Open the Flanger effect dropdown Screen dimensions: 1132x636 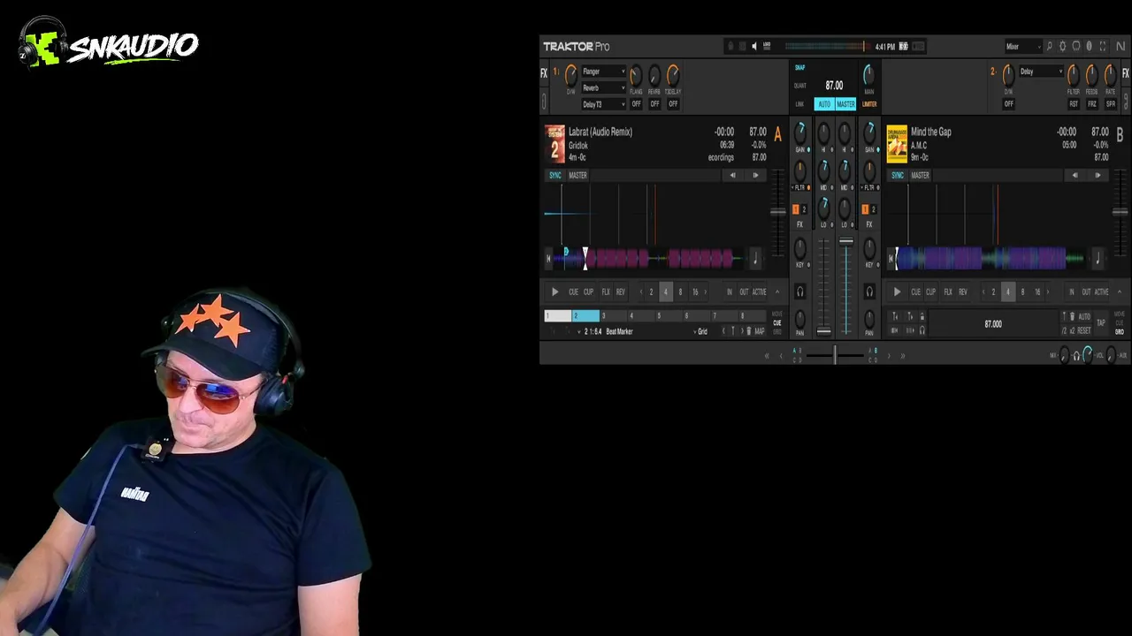(x=604, y=72)
